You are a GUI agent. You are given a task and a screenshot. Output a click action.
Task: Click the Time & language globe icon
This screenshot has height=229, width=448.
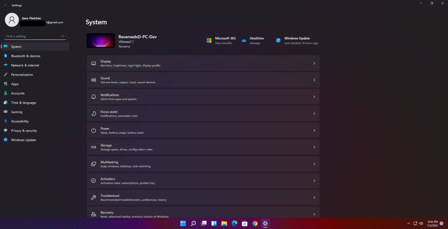pyautogui.click(x=5, y=103)
